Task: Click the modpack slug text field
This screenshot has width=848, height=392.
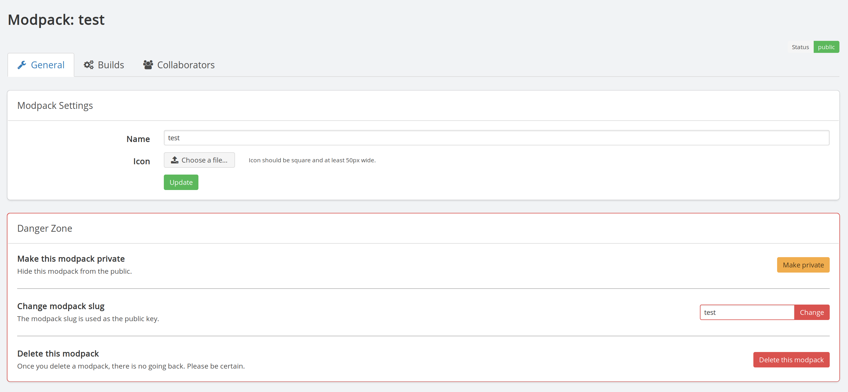Action: pyautogui.click(x=747, y=312)
